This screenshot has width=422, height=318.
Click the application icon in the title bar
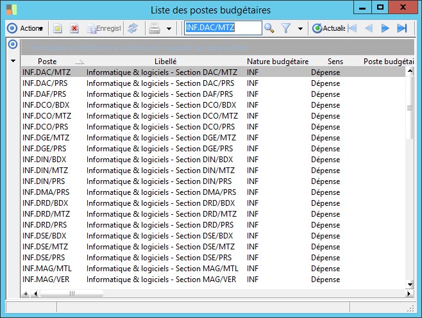coord(12,10)
